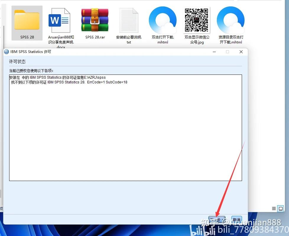Open the Aruanjian888 knowledge-sharing Word document
Screen dimensions: 289x236
pos(60,21)
